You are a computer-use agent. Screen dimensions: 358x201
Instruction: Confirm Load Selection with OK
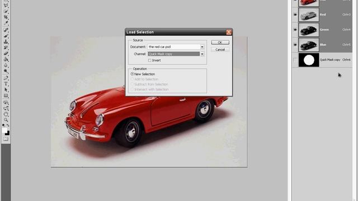click(220, 42)
